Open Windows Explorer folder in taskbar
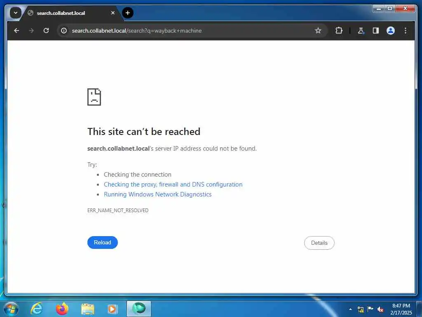422x317 pixels. coord(88,309)
